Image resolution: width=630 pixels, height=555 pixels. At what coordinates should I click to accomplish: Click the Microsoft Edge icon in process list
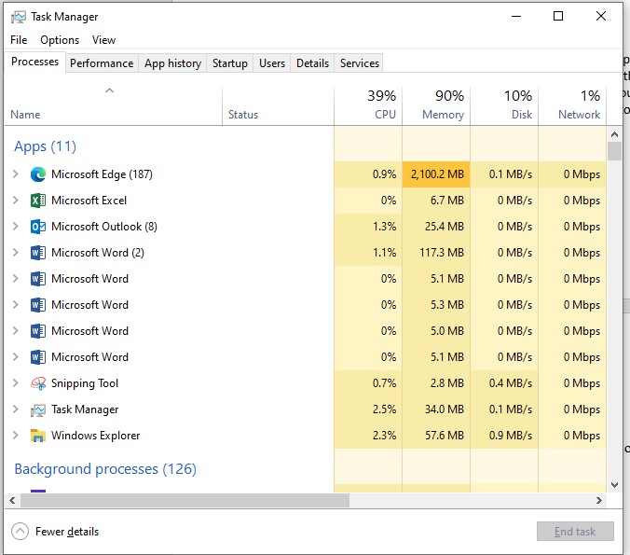pos(38,174)
